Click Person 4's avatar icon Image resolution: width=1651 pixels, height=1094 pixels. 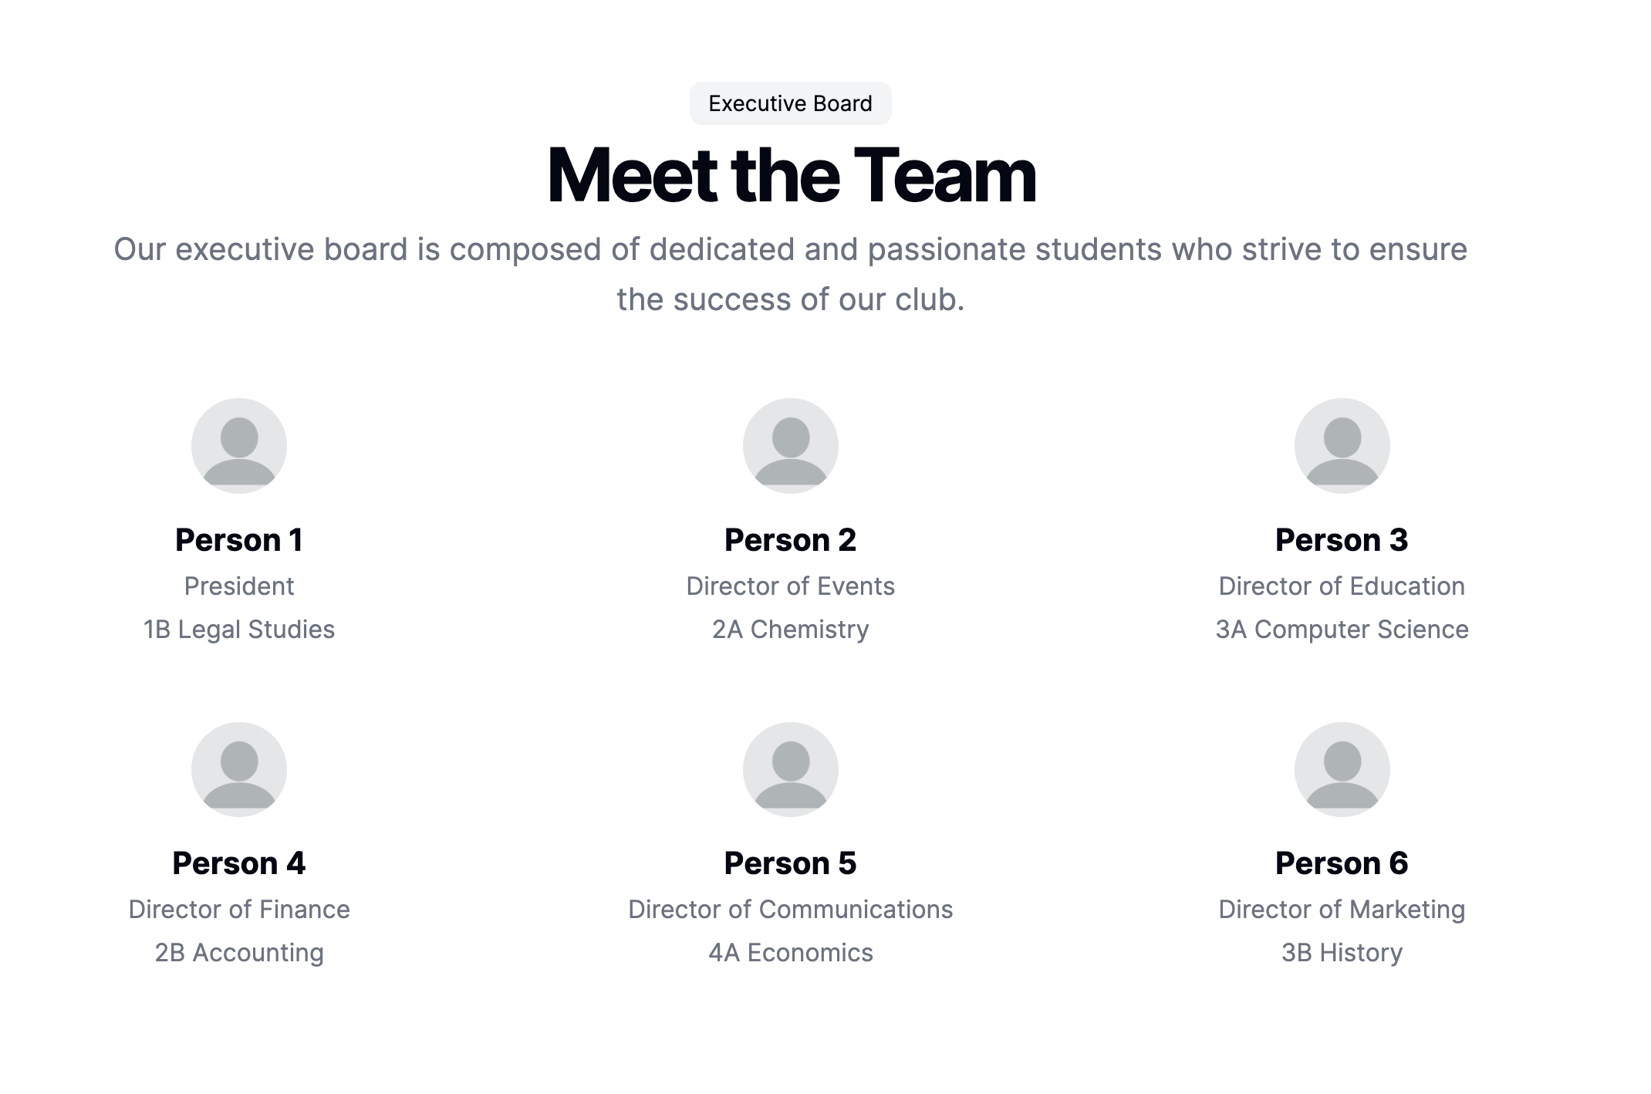click(x=239, y=769)
